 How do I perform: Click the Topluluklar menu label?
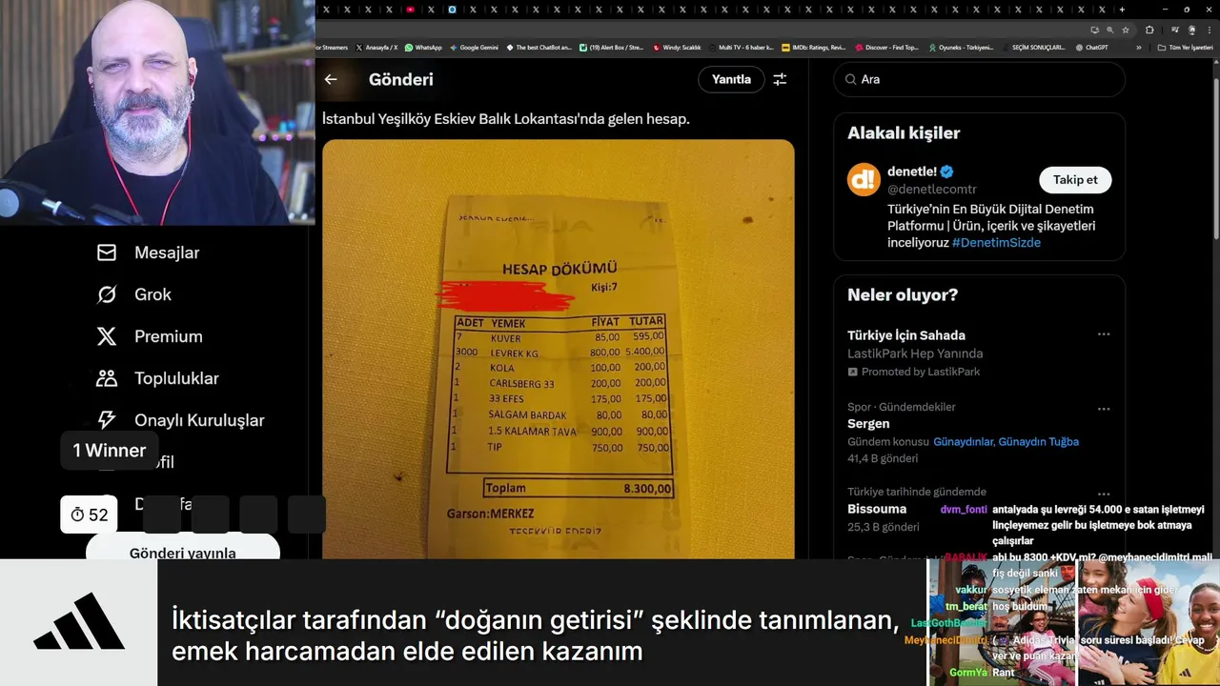click(176, 378)
